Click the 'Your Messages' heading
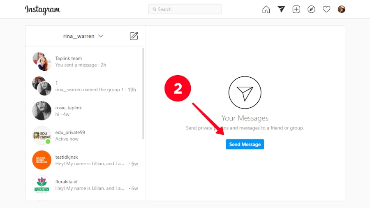This screenshot has width=370, height=208. coord(245,118)
